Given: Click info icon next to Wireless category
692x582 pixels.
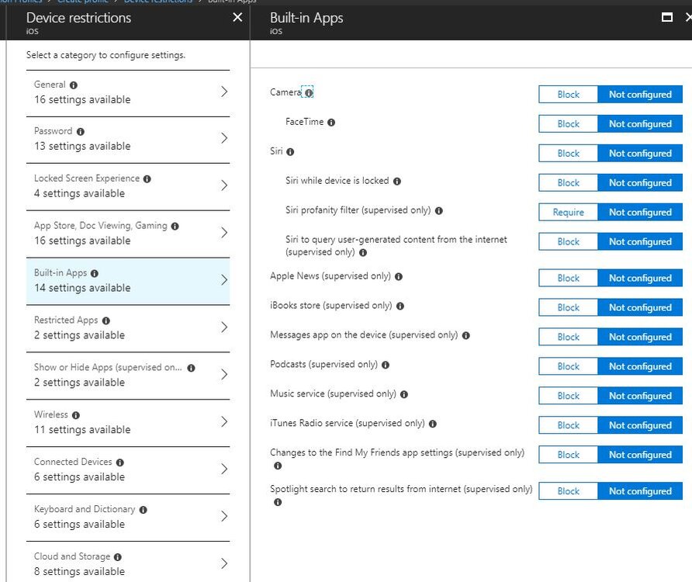Looking at the screenshot, I should pyautogui.click(x=75, y=415).
